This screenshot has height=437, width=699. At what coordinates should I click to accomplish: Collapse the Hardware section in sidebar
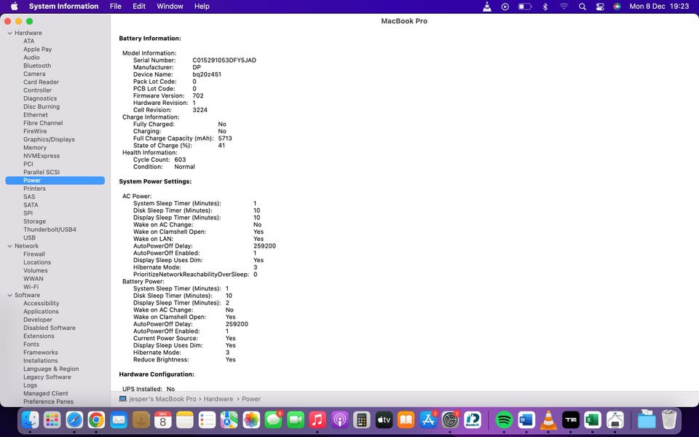(9, 33)
